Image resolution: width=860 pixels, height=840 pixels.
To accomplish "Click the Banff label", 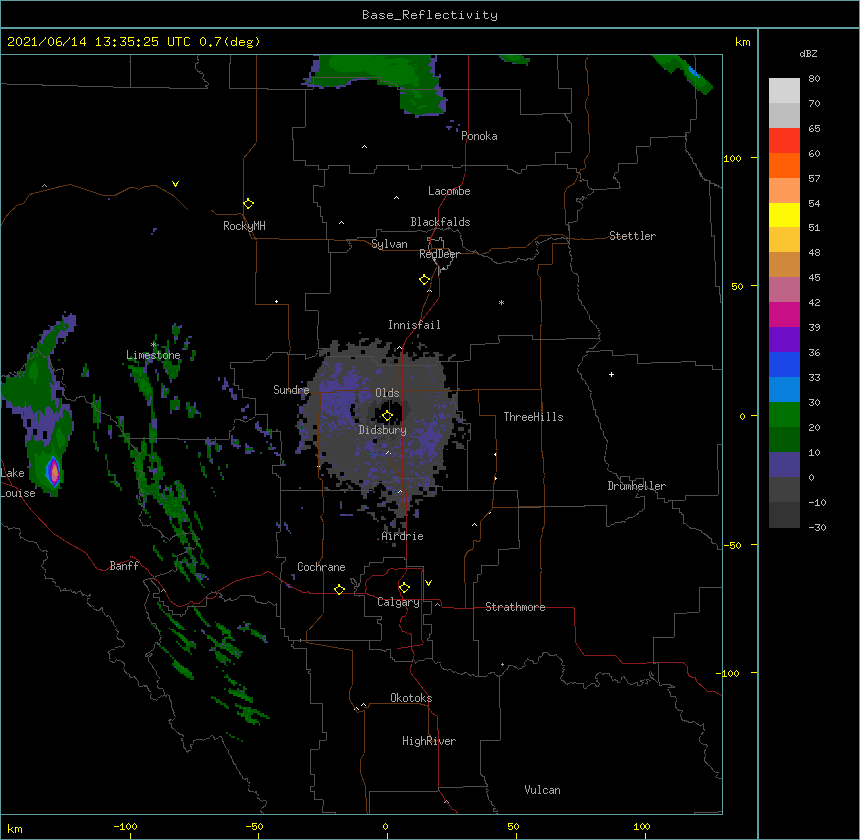I will tap(124, 566).
